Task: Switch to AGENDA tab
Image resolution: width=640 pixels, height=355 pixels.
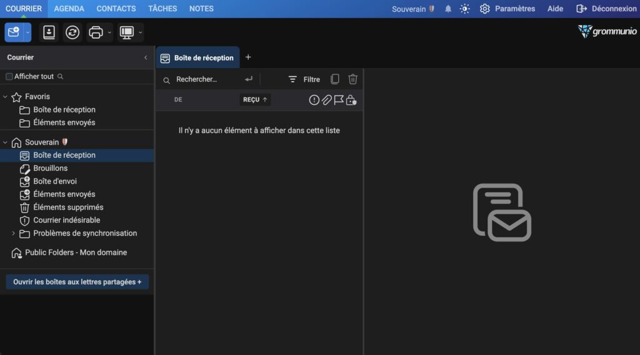Action: tap(69, 9)
